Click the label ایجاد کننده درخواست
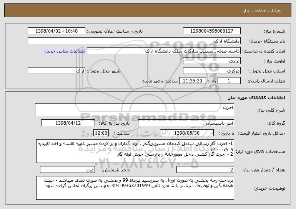The image size is (296, 209). [264, 51]
